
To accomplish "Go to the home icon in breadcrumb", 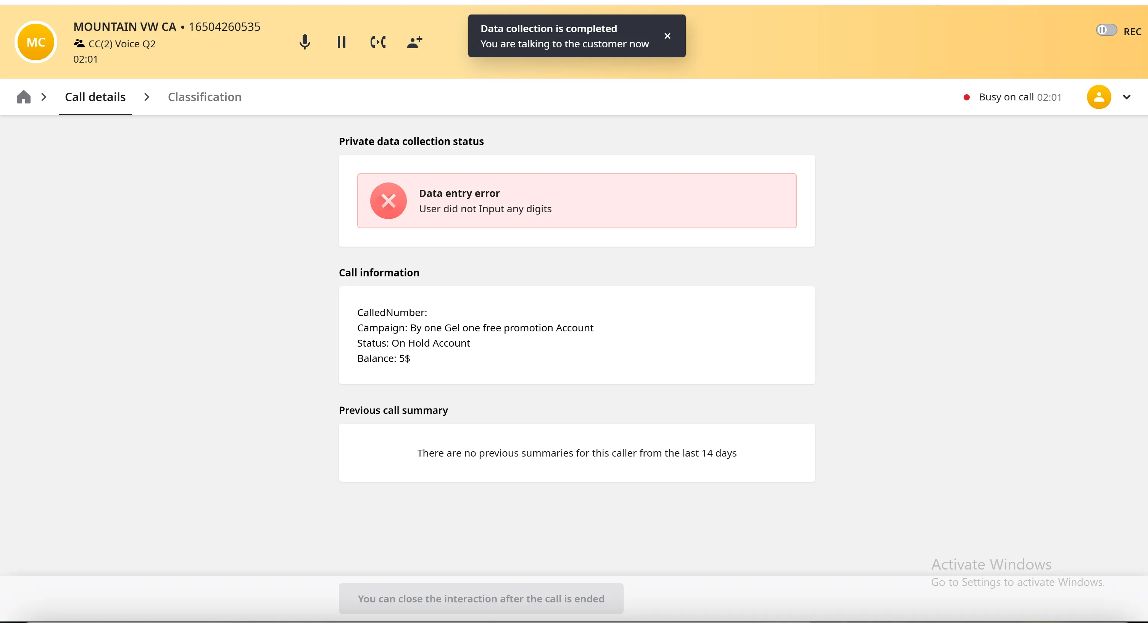I will (x=24, y=97).
